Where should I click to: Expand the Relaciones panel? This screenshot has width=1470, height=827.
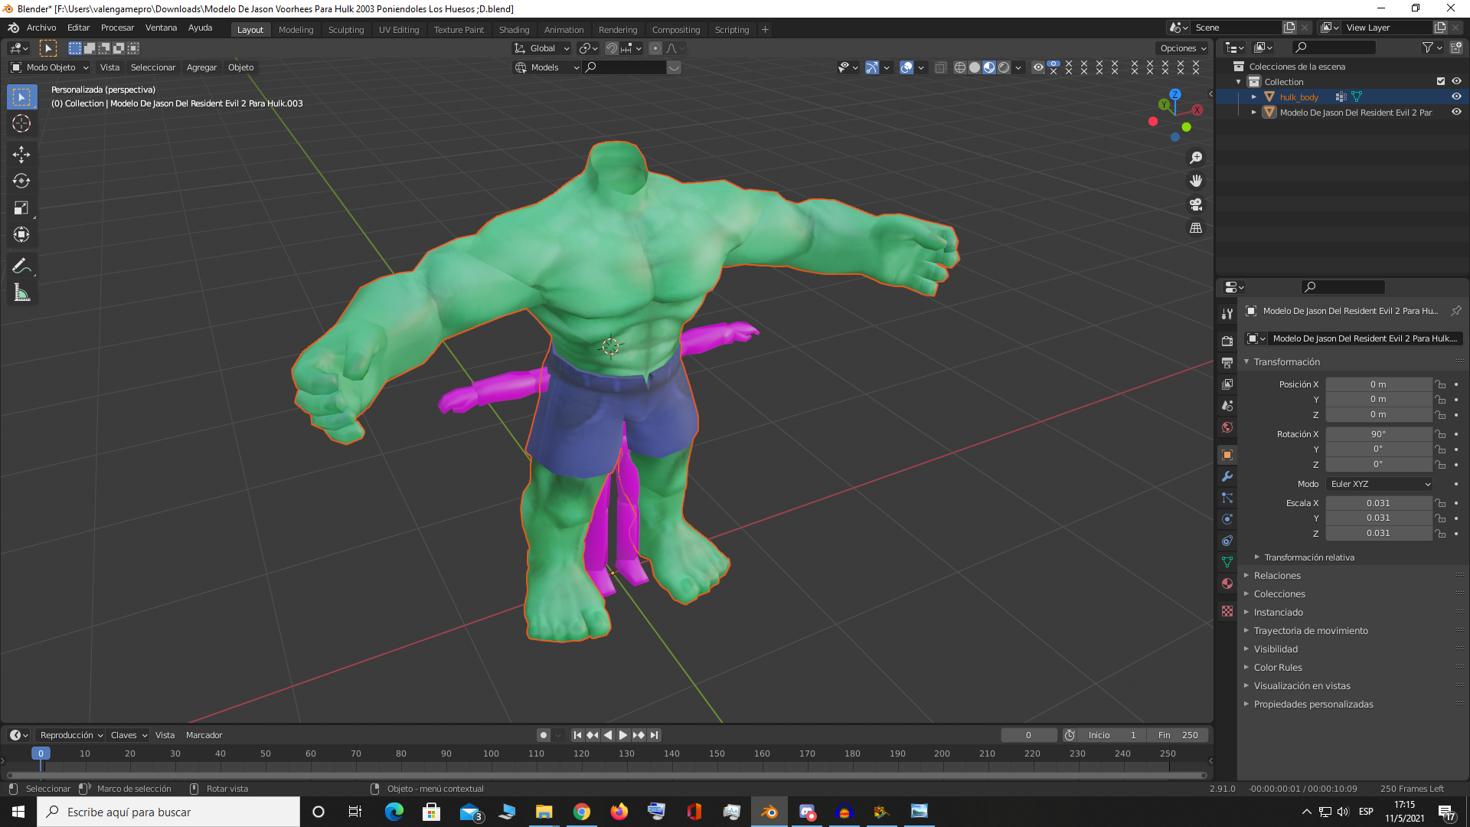pos(1277,576)
